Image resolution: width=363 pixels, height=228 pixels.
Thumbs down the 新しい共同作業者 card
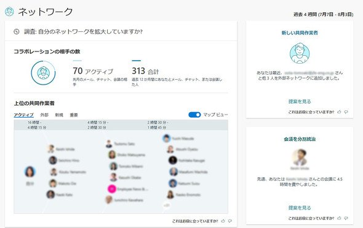coord(346,112)
